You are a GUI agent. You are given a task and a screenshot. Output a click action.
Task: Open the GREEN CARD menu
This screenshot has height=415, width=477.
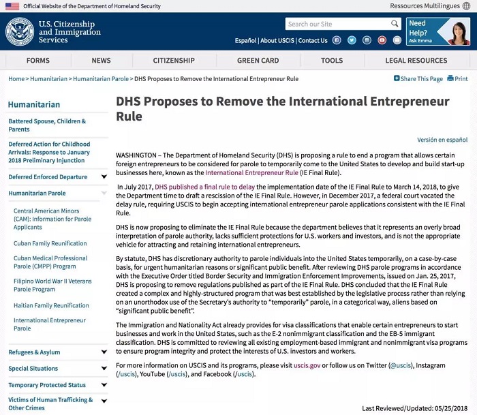(x=258, y=61)
